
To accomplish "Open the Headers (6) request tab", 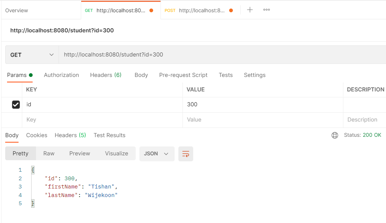I will (105, 75).
